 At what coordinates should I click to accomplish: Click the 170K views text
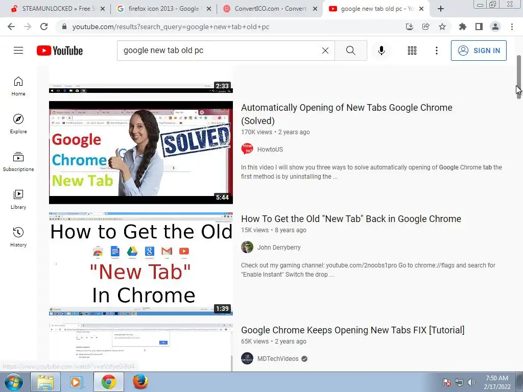[x=256, y=132]
